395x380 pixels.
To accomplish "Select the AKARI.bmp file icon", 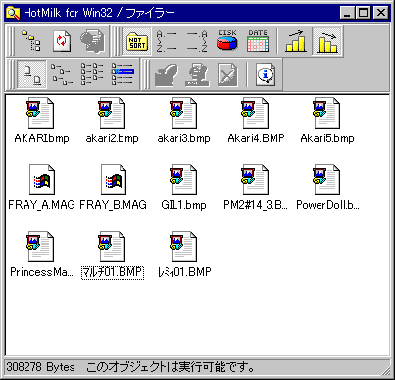I will [41, 113].
